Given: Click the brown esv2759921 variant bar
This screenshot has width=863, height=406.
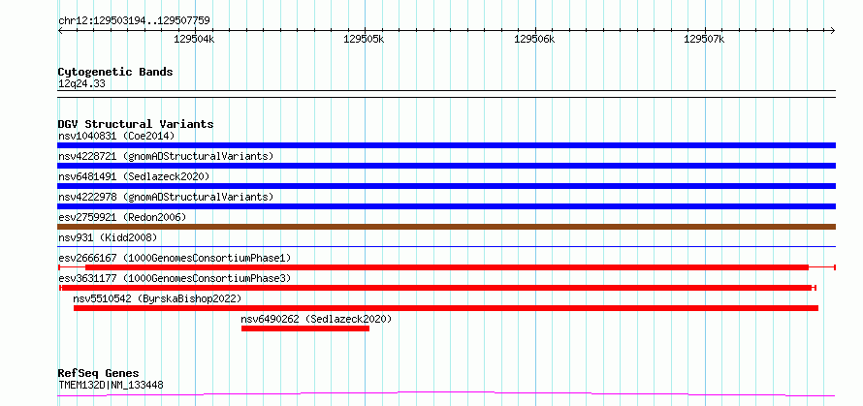Looking at the screenshot, I should pyautogui.click(x=446, y=227).
